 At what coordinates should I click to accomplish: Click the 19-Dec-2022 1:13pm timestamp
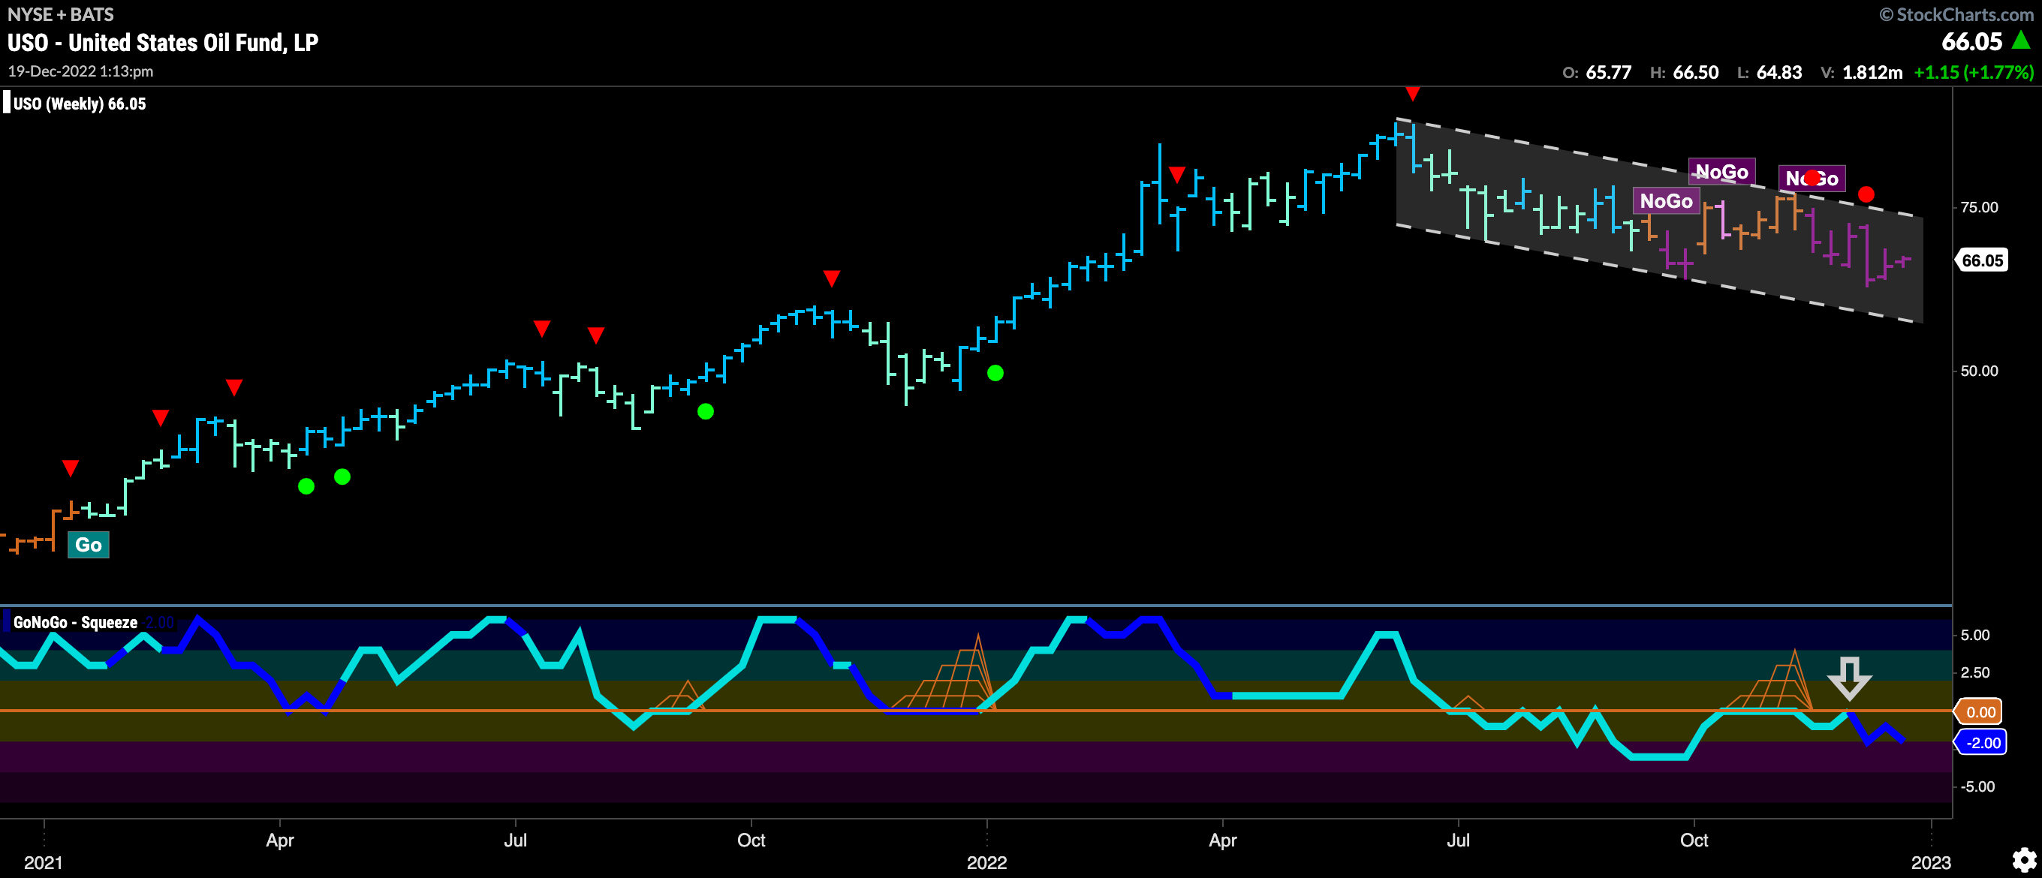(80, 71)
